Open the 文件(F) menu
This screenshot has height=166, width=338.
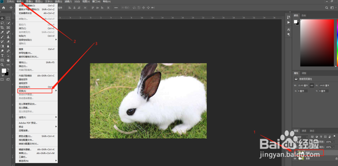point(10,1)
